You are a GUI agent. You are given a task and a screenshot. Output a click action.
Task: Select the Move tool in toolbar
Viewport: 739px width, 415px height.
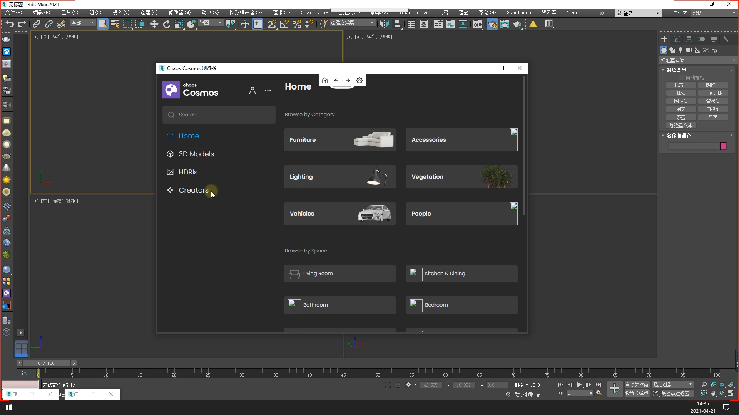point(154,24)
